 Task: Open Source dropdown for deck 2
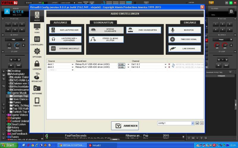coord(73,67)
